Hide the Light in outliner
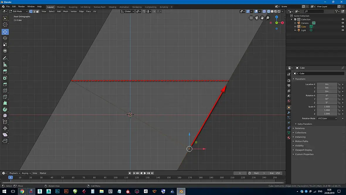 [343, 30]
